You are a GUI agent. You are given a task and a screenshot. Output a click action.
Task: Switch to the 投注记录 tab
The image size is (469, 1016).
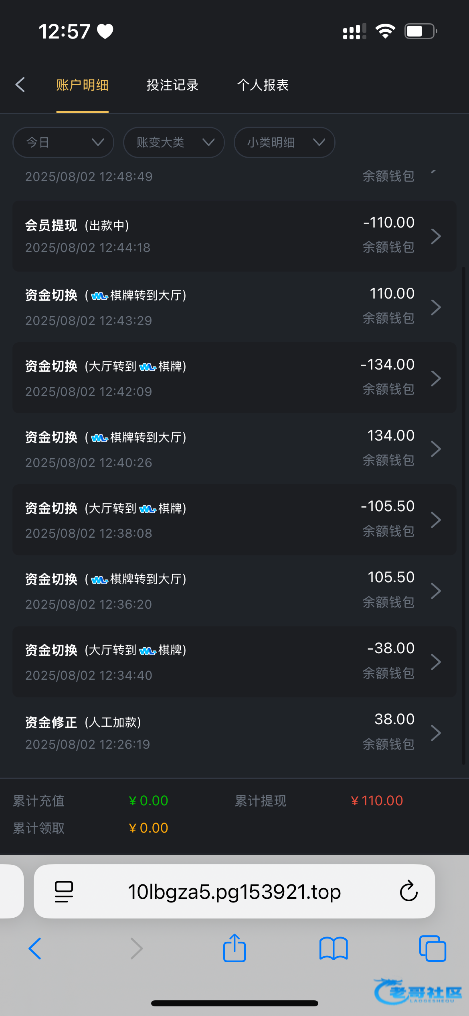click(172, 85)
